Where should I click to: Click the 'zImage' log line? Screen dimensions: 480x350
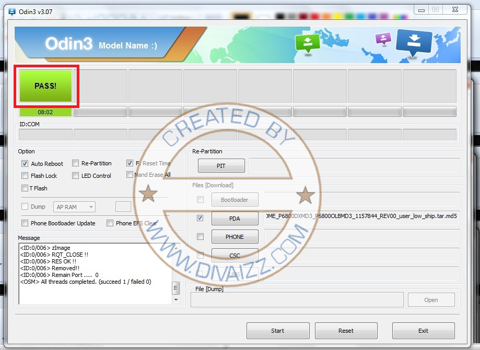[45, 248]
